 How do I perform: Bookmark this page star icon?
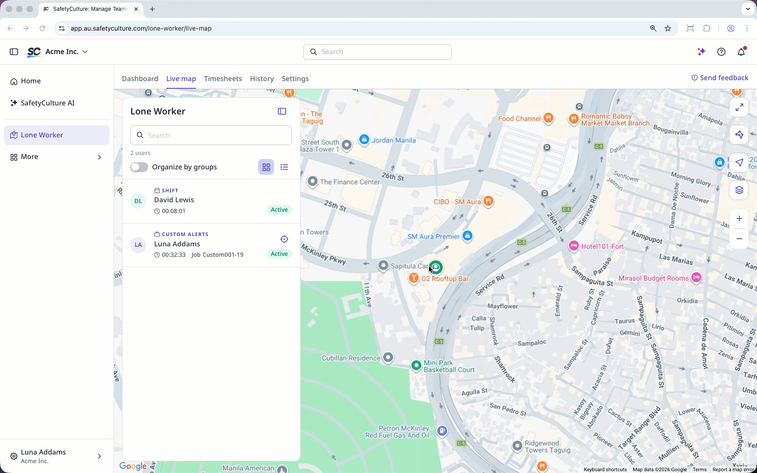668,28
